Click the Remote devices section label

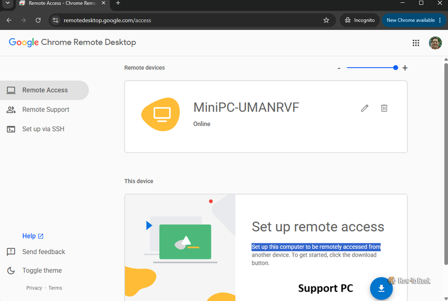click(x=144, y=68)
